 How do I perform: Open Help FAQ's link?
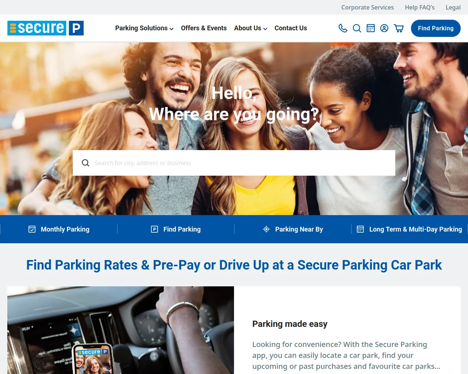(420, 7)
